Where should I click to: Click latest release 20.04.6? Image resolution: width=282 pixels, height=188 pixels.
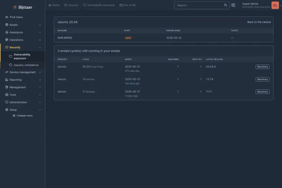coord(211,67)
